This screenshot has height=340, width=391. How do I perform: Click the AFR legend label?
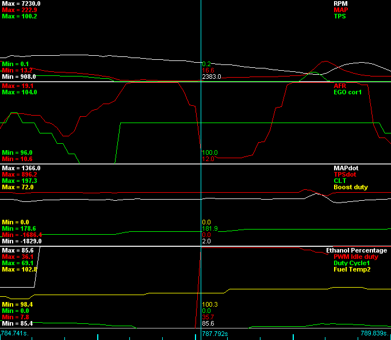pyautogui.click(x=340, y=86)
